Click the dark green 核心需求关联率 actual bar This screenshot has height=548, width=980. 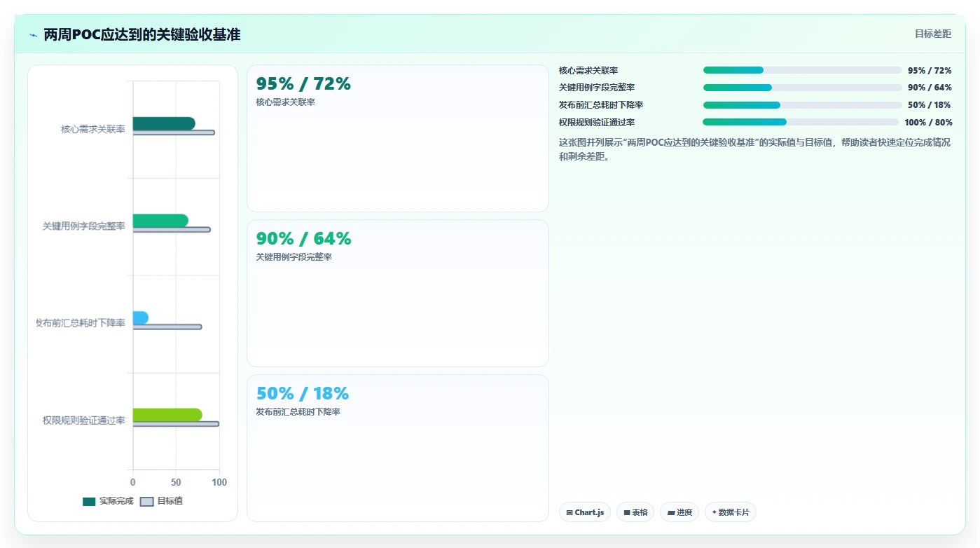point(164,123)
